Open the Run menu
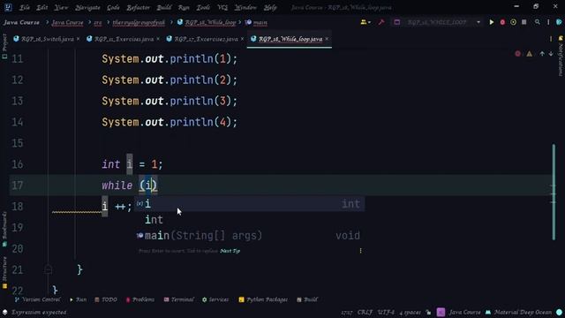This screenshot has width=565, height=318. pyautogui.click(x=184, y=8)
